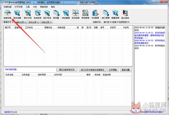
Task: Click the 12:05:51 blue log entry
Action: [x=150, y=35]
